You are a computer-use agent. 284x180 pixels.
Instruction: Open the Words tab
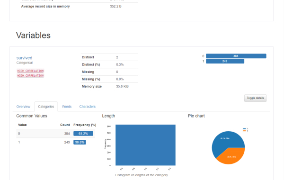pos(67,107)
